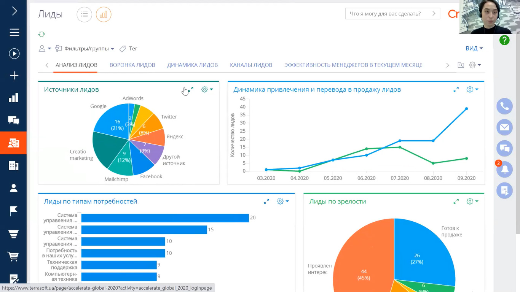
Task: Click the green help question icon
Action: [x=504, y=40]
